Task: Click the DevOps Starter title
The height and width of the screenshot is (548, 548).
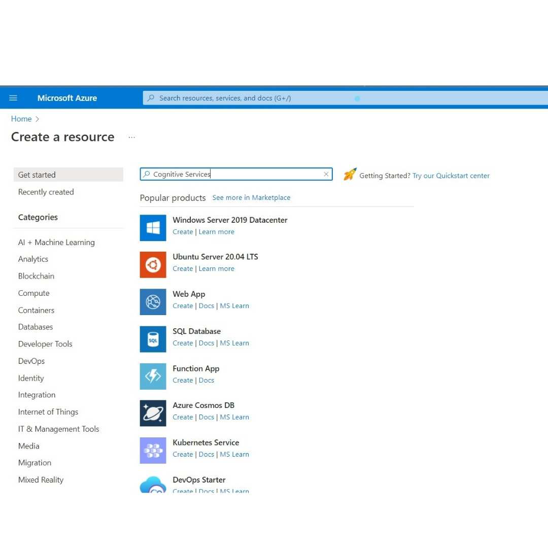Action: pos(199,480)
